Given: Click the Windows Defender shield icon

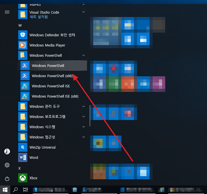Looking at the screenshot, I should click(23, 35).
